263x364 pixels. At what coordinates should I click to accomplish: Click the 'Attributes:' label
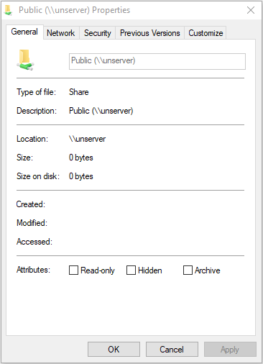point(33,270)
